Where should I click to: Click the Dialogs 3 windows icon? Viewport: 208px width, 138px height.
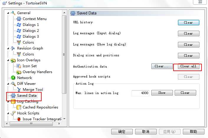19,37
